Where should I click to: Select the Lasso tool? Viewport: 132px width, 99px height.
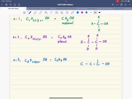point(51,12)
